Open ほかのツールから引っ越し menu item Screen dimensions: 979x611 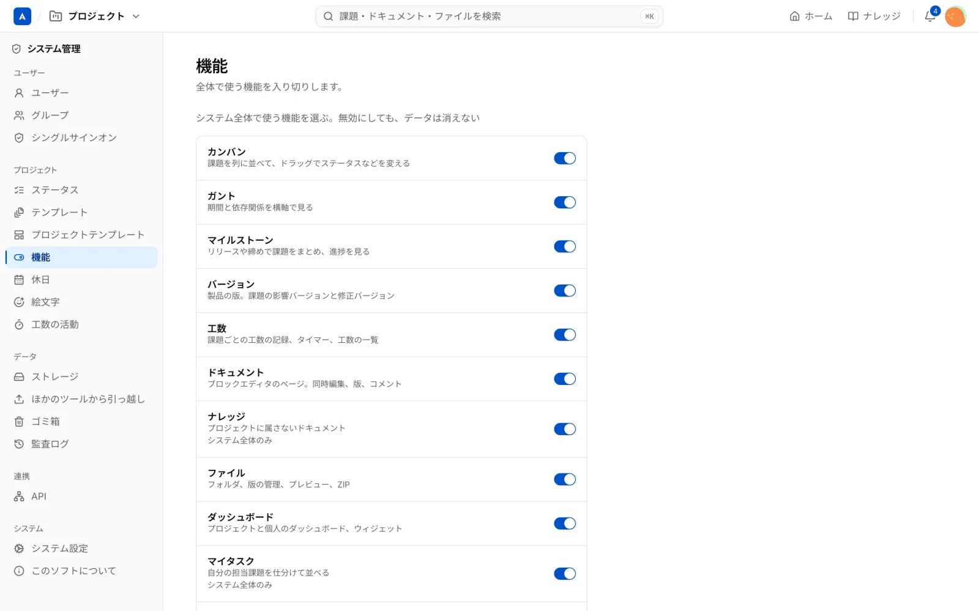coord(81,399)
